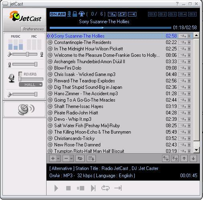
Task: Click the shuffle playlist order button
Action: 166,158
